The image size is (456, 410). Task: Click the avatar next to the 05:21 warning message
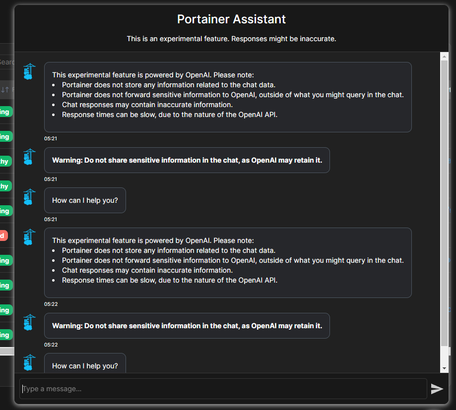pyautogui.click(x=30, y=157)
